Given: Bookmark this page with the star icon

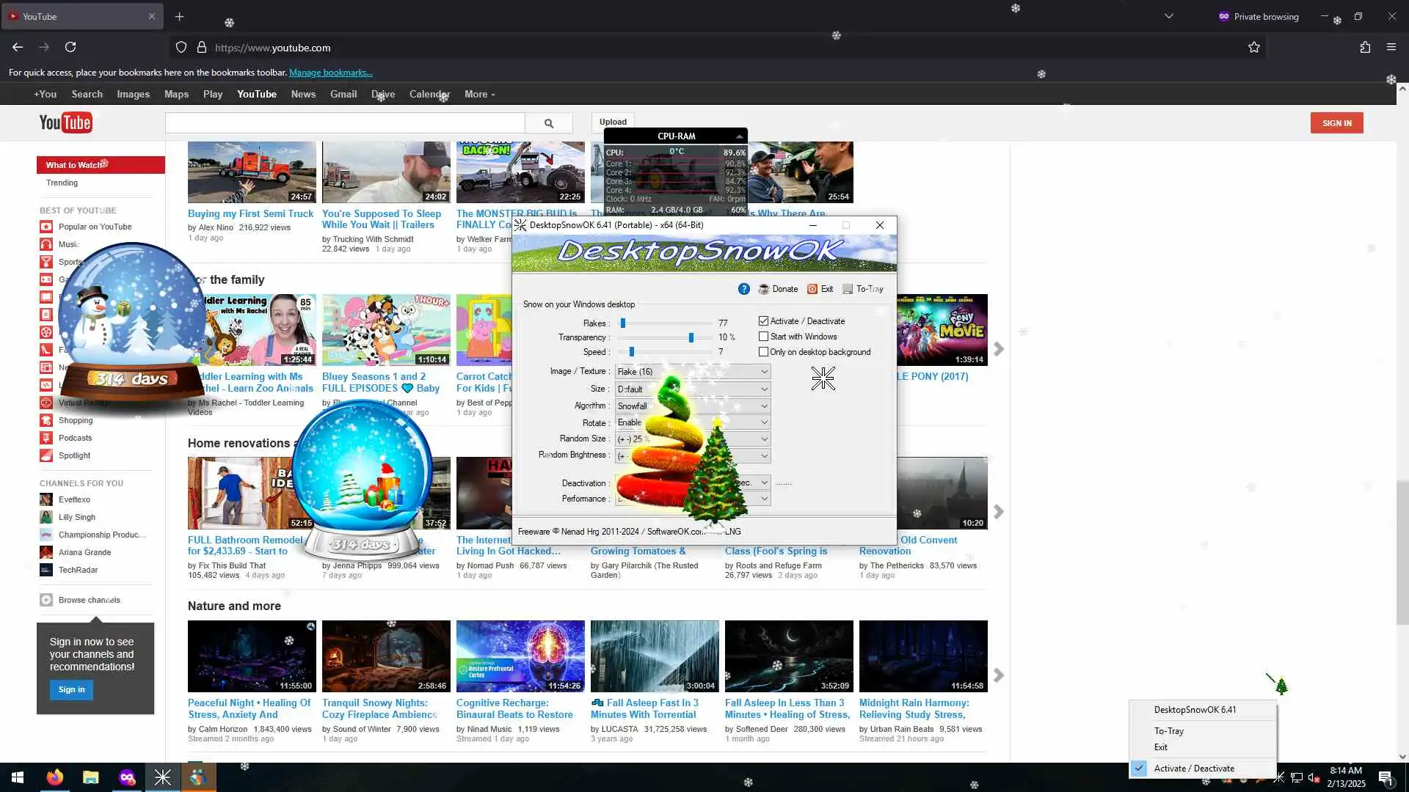Looking at the screenshot, I should (x=1253, y=47).
